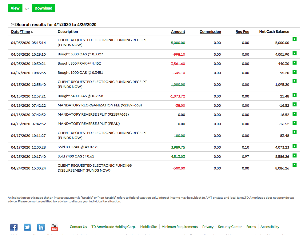Image resolution: width=307 pixels, height=235 pixels.
Task: Sort by Amount column header
Action: coord(178,32)
